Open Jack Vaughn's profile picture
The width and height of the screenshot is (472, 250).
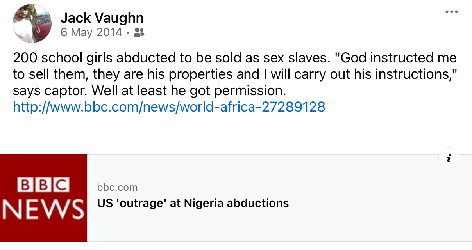(32, 23)
